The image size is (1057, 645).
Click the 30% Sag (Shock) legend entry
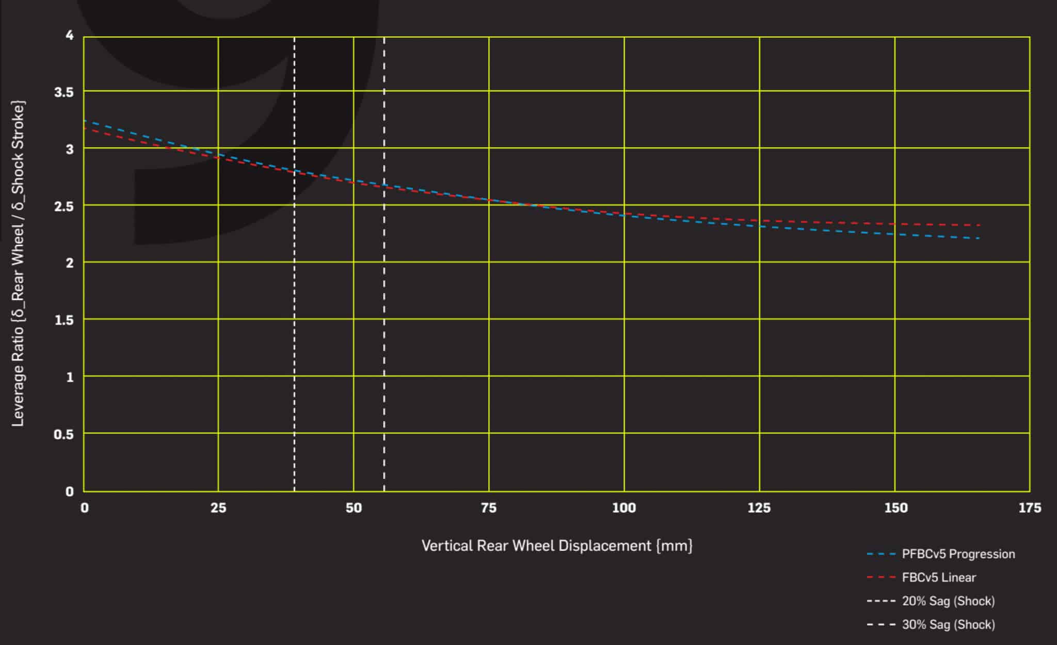point(948,625)
